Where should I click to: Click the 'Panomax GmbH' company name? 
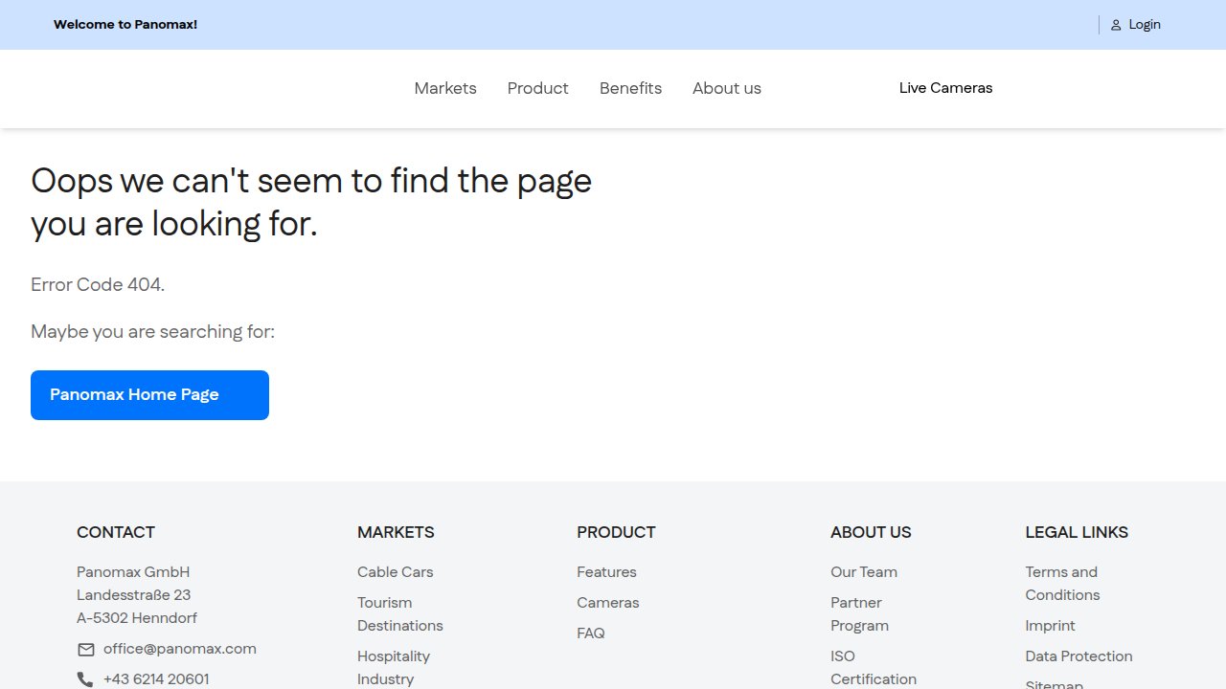point(133,572)
